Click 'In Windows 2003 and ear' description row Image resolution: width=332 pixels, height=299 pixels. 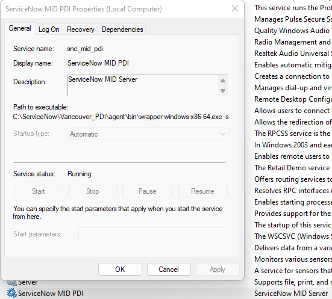(x=293, y=144)
